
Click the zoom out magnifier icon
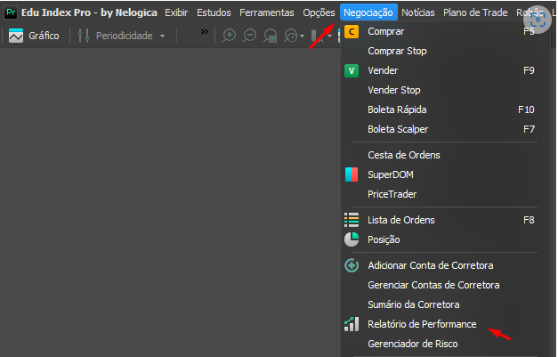249,36
